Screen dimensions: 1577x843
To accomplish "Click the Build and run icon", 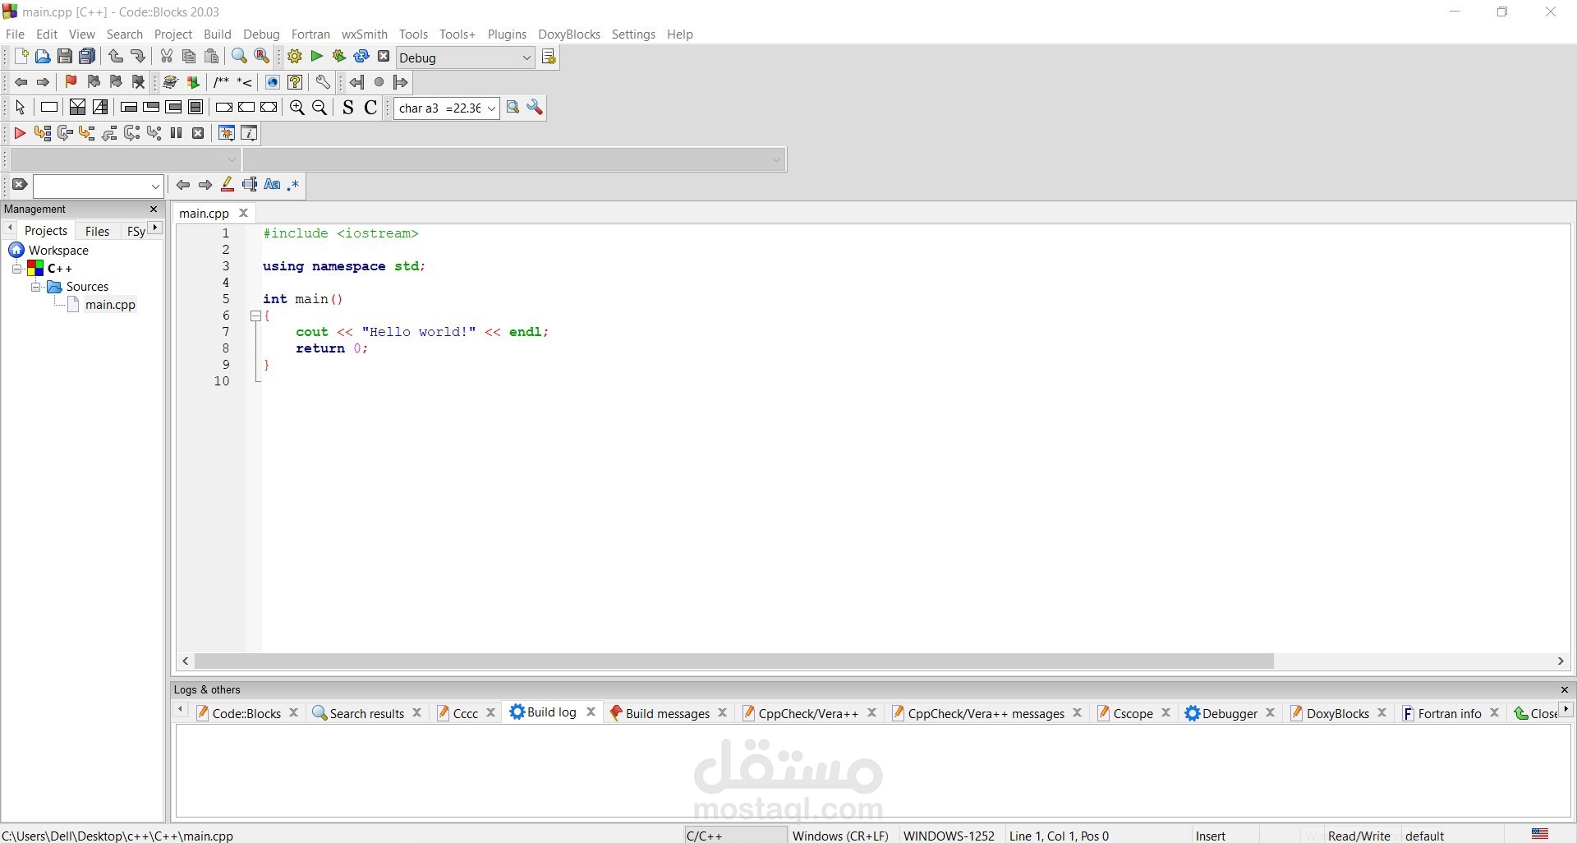I will point(339,57).
